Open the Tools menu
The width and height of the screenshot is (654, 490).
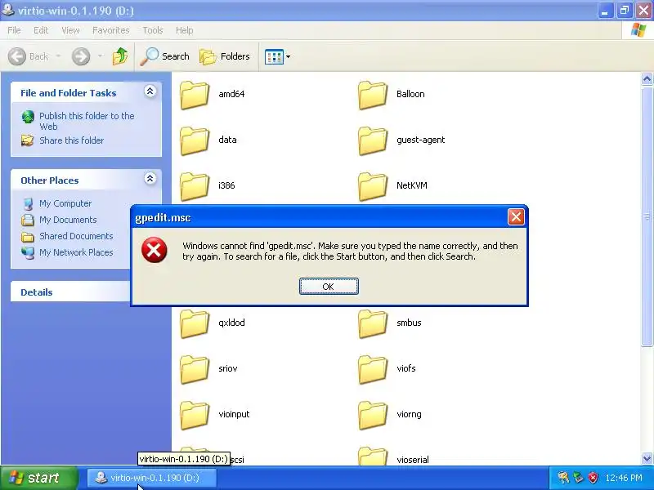(153, 30)
